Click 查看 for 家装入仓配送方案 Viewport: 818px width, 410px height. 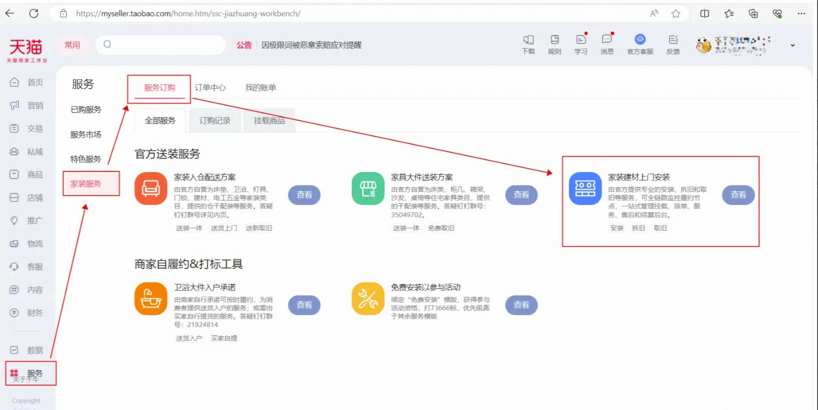(x=304, y=195)
